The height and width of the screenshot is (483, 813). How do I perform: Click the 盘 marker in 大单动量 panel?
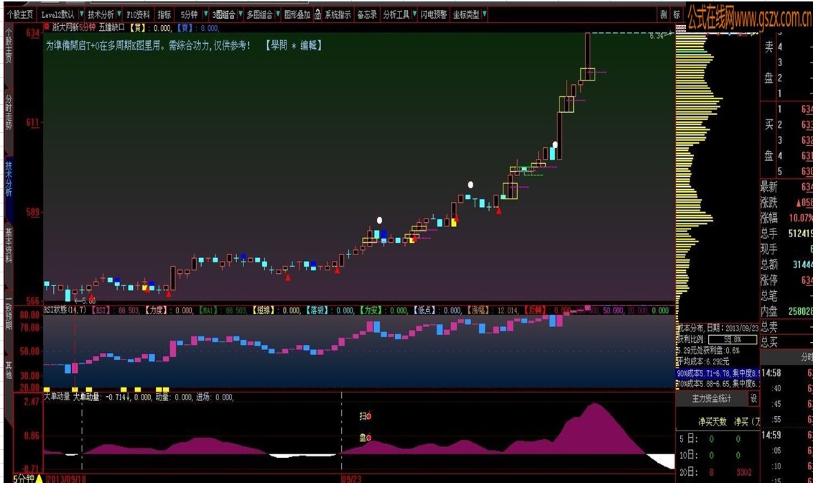click(x=366, y=438)
